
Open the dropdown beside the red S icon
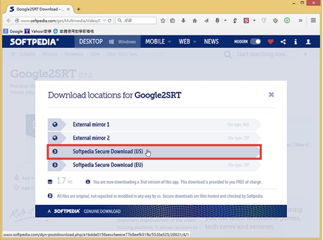coord(254,20)
